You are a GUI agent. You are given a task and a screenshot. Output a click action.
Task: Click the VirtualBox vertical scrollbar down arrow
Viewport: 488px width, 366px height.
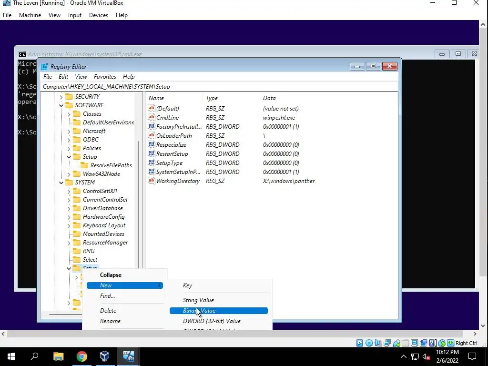tap(483, 326)
